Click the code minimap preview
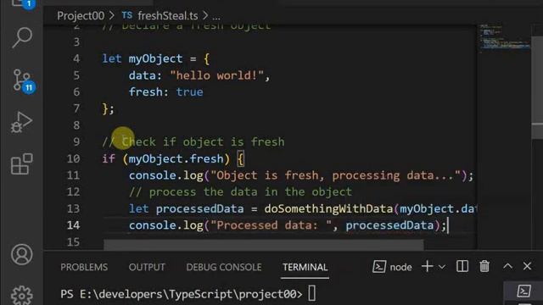Viewport: 543px width, 305px height. pyautogui.click(x=504, y=38)
